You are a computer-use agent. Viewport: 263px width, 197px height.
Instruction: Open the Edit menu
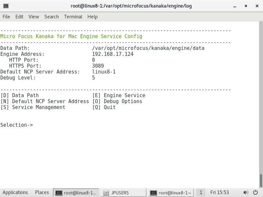click(19, 17)
